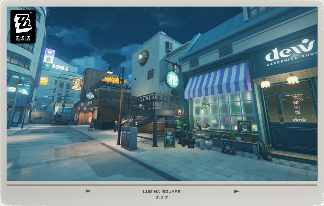
Task: Click the right arrow beside Lumina Square
Action: (x=237, y=191)
